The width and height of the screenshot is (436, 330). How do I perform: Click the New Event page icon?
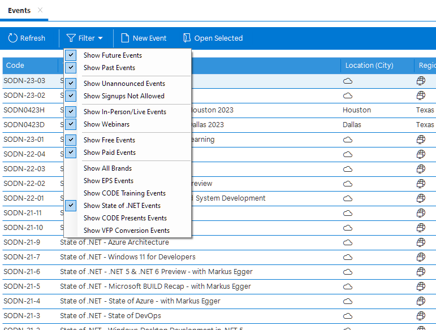[x=125, y=38]
